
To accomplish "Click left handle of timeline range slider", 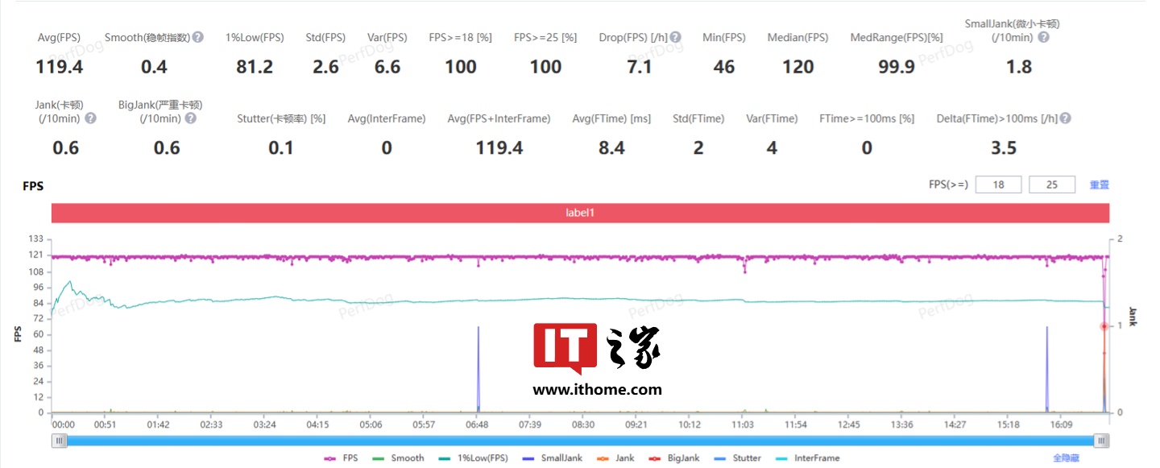I will (x=60, y=441).
